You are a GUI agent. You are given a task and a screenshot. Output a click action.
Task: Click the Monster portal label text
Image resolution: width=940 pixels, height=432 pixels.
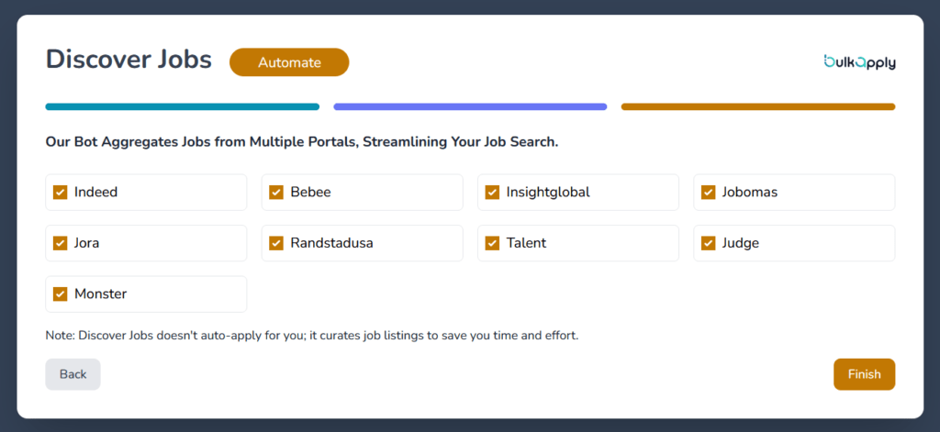101,294
